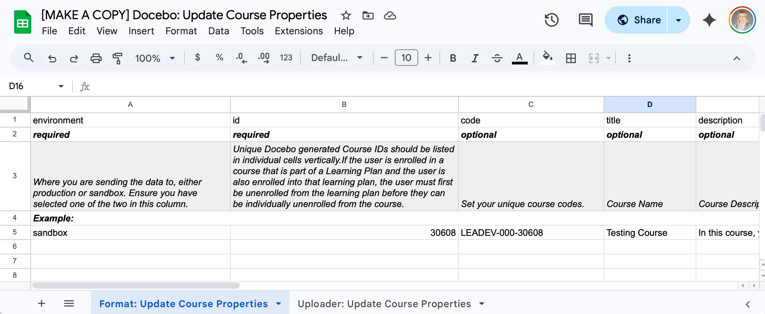765x314 pixels.
Task: Click the Share button
Action: pos(636,20)
